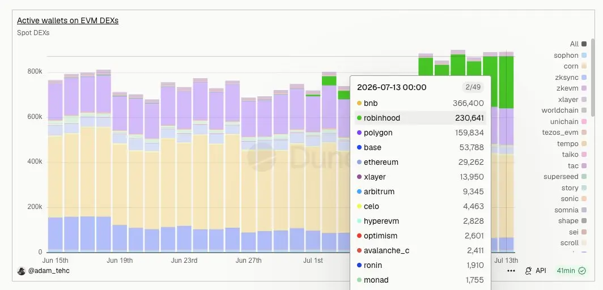Select the shape legend label
Screen dimensions: 603x290
tap(568, 221)
